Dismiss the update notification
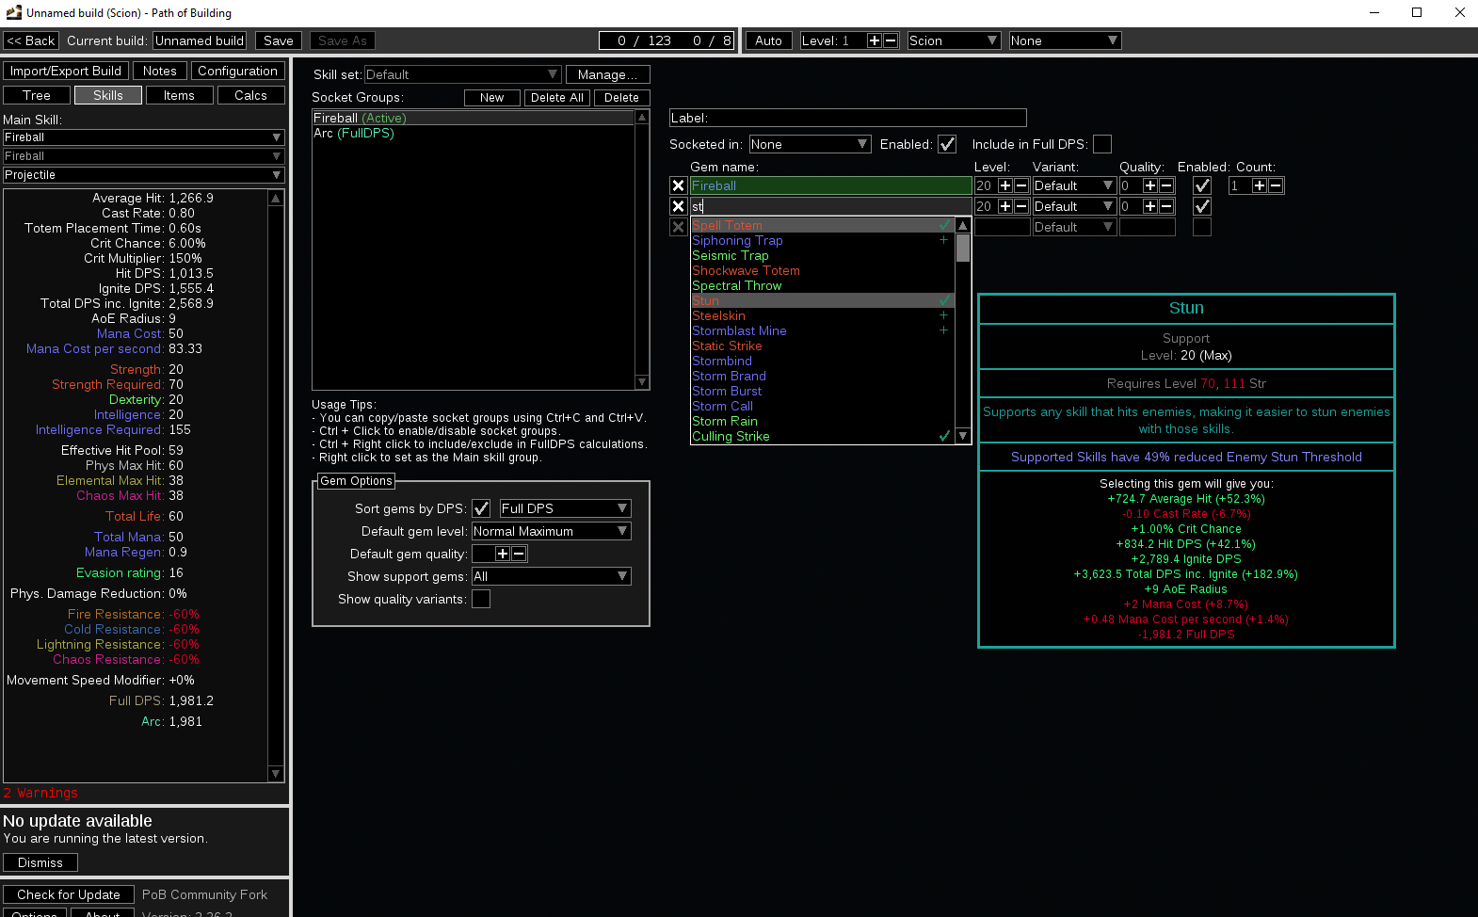This screenshot has width=1478, height=917. click(x=40, y=862)
